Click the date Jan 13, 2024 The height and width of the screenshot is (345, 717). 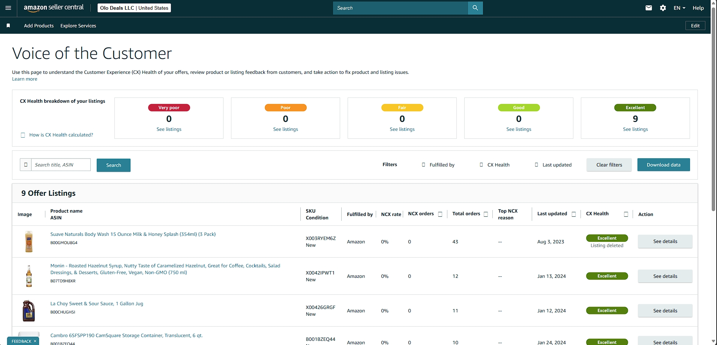[x=551, y=276]
